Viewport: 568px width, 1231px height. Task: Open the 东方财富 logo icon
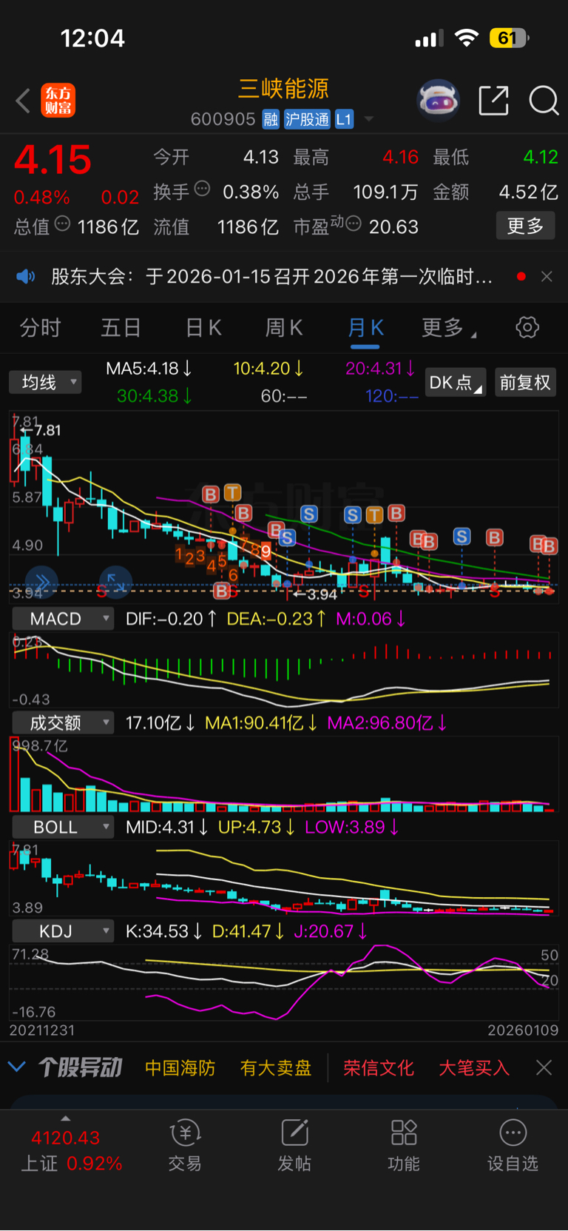tap(58, 101)
